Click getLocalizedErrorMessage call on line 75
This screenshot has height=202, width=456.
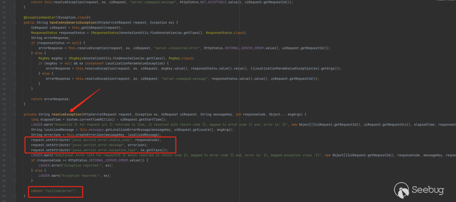point(124,129)
